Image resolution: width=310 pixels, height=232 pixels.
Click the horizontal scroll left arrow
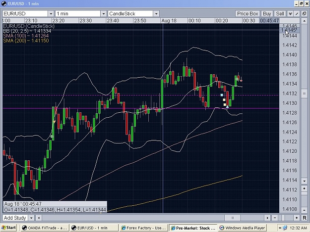(x=39, y=218)
